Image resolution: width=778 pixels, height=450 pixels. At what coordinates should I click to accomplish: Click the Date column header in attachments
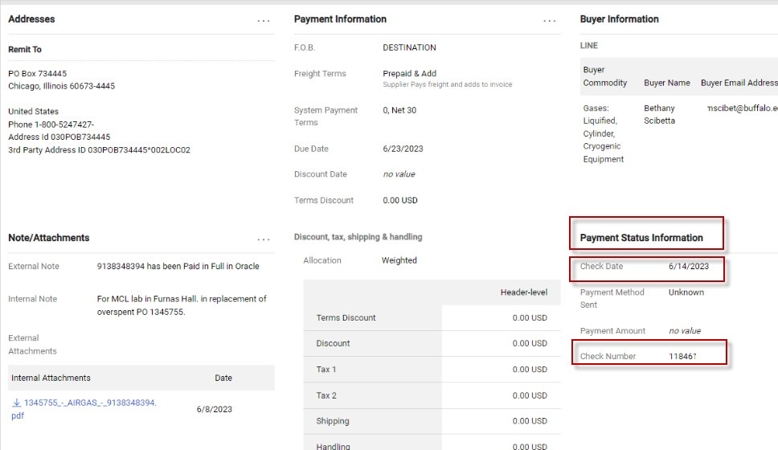pos(223,378)
